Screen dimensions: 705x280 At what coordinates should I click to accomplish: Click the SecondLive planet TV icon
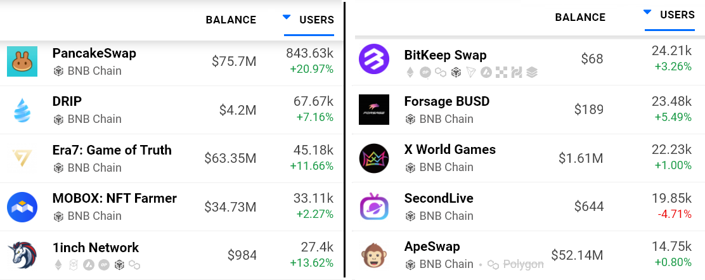pyautogui.click(x=374, y=207)
